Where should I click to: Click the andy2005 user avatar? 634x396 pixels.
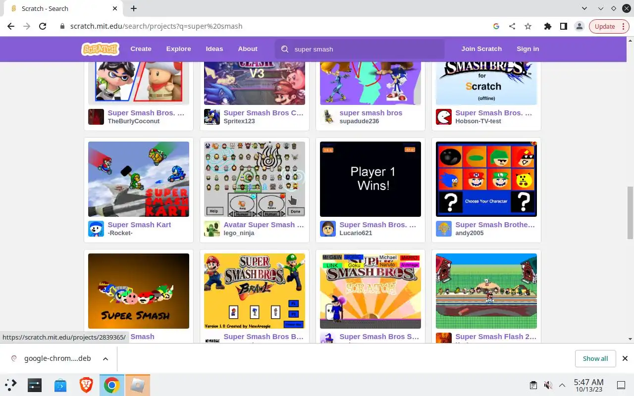coord(444,229)
